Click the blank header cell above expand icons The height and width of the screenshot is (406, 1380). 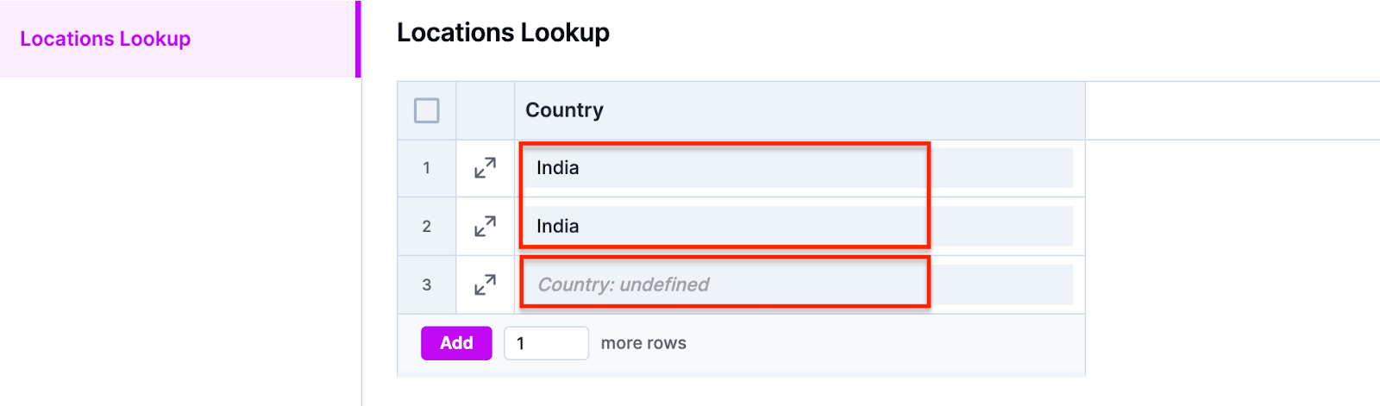486,110
